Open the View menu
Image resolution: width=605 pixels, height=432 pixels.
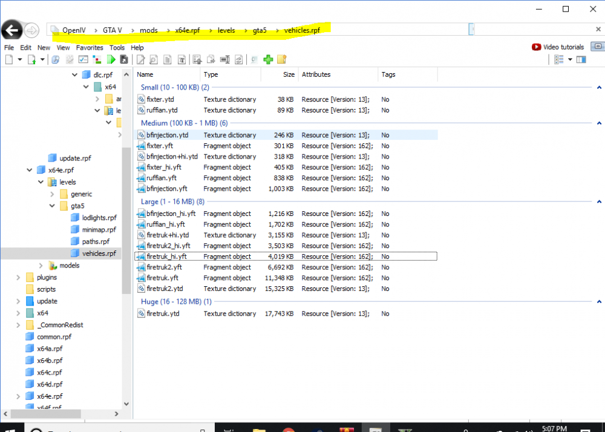[63, 47]
